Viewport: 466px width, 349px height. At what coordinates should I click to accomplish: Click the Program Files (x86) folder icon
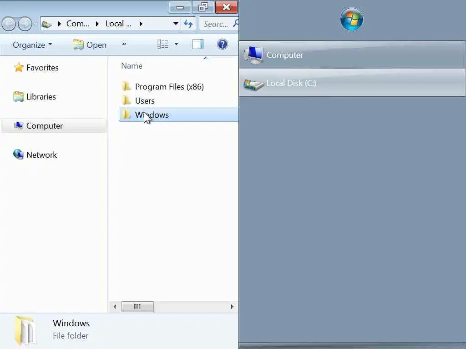(127, 86)
